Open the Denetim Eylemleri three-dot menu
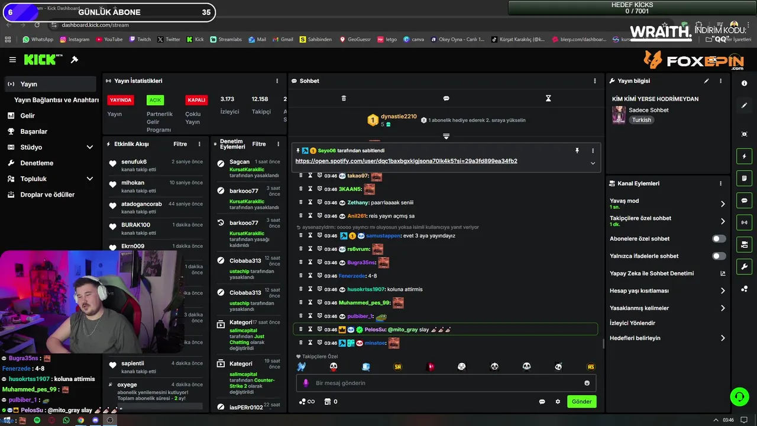Image resolution: width=757 pixels, height=426 pixels. 277,144
